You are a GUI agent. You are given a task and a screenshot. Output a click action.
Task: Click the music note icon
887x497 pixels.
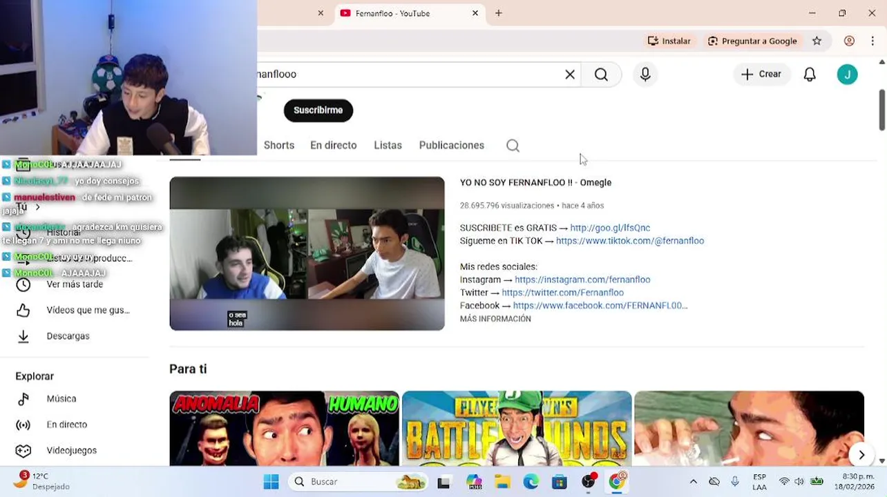[23, 399]
